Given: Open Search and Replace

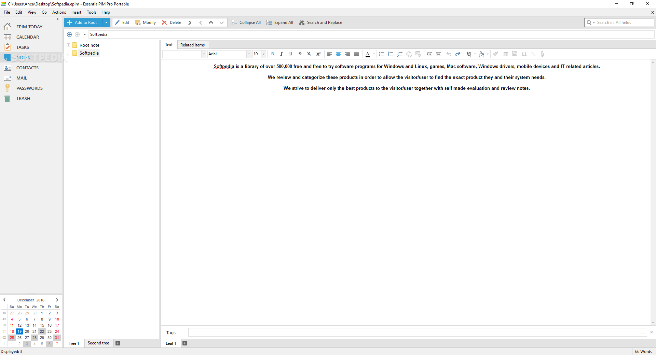Looking at the screenshot, I should [320, 23].
